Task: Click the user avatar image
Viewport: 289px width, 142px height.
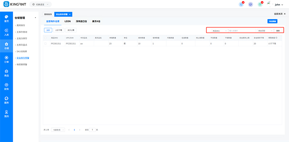Action: pos(269,4)
